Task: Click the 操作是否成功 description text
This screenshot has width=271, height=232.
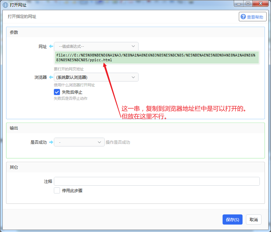Action: click(118, 142)
